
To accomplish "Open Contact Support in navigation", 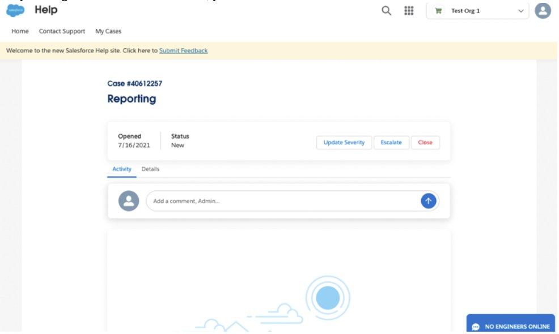I will point(62,31).
